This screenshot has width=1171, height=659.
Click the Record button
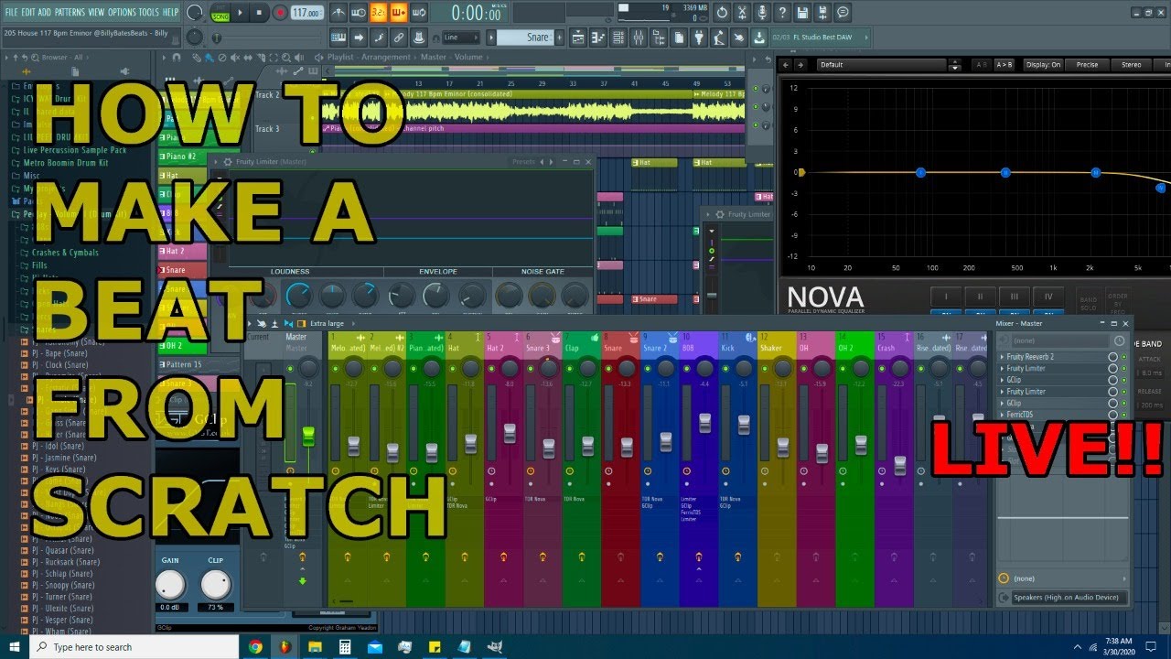(279, 13)
